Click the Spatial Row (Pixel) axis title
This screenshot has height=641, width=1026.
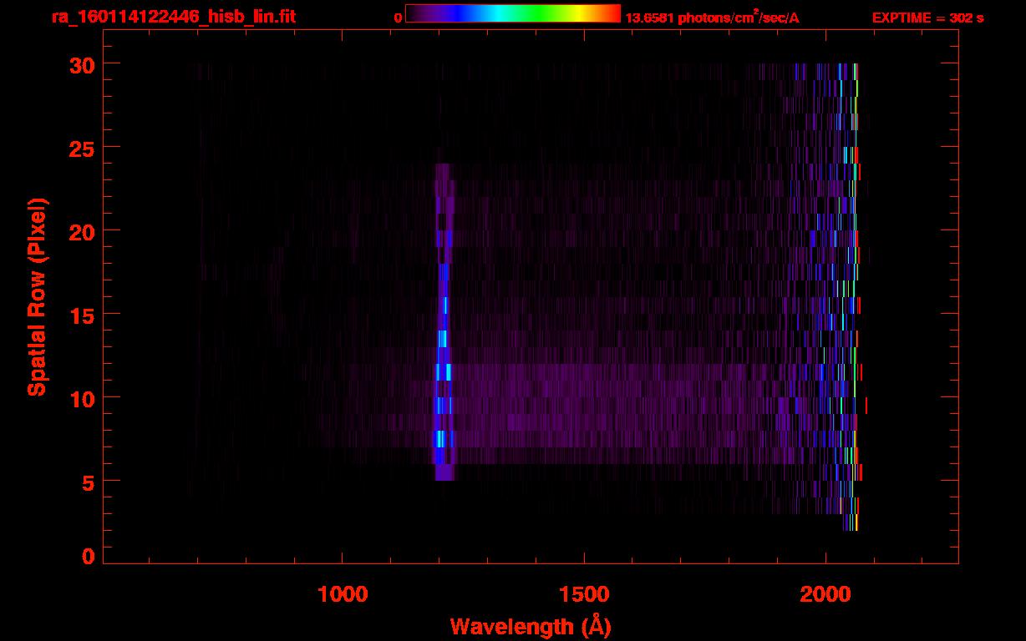(x=36, y=297)
